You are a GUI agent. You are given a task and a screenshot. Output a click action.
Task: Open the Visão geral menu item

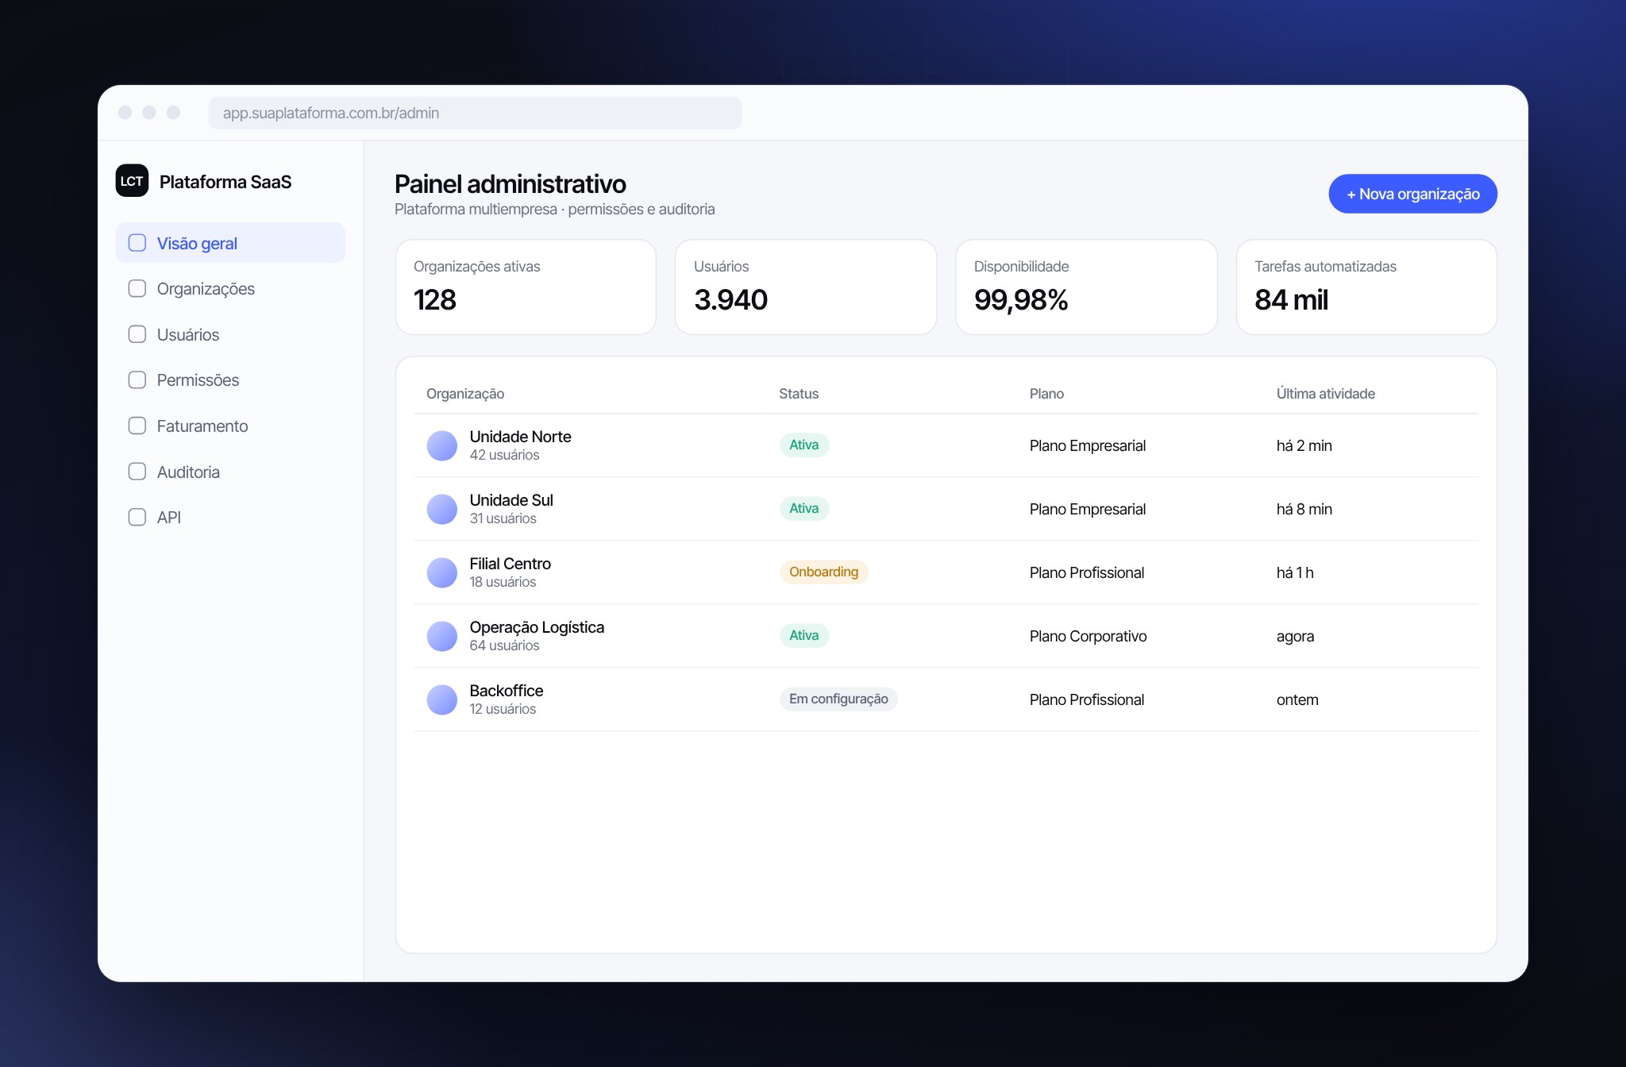230,243
